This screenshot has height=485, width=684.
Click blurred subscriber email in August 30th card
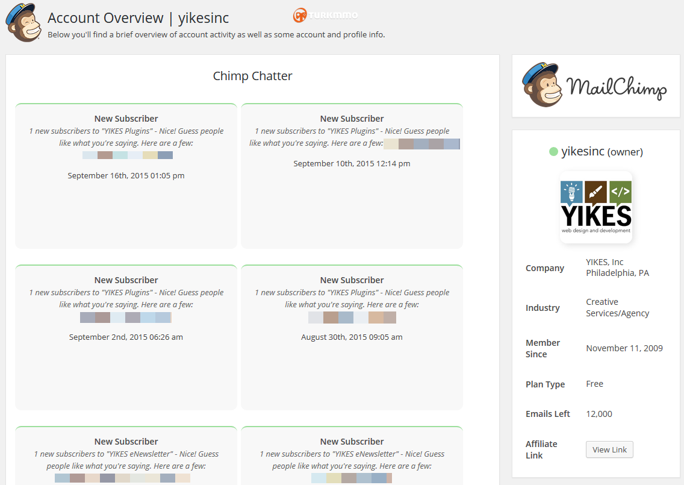pyautogui.click(x=352, y=318)
